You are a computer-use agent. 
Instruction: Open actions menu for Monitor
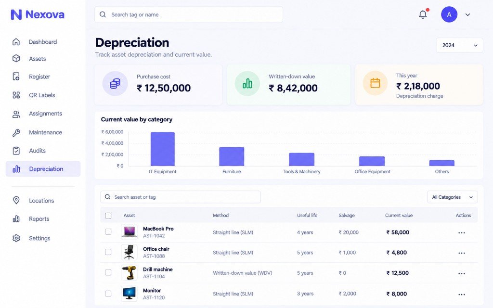pos(462,295)
